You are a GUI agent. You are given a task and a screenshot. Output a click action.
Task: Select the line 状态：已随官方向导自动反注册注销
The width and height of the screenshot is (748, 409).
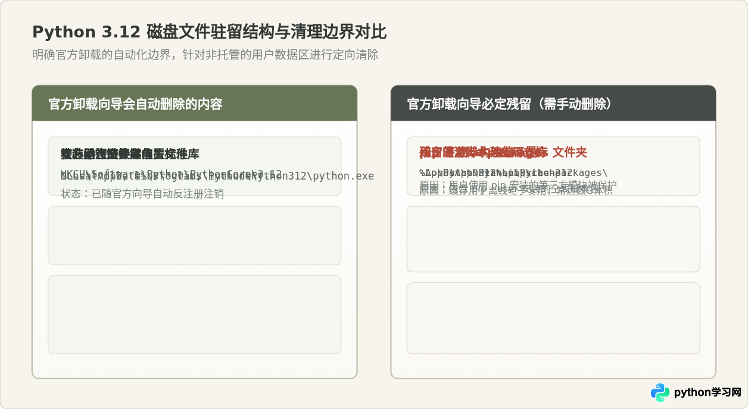142,194
